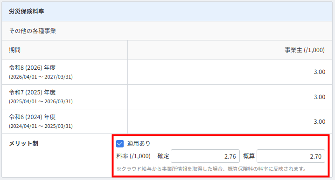This screenshot has height=180, width=335.
Task: Click the 確定 label
Action: click(163, 156)
